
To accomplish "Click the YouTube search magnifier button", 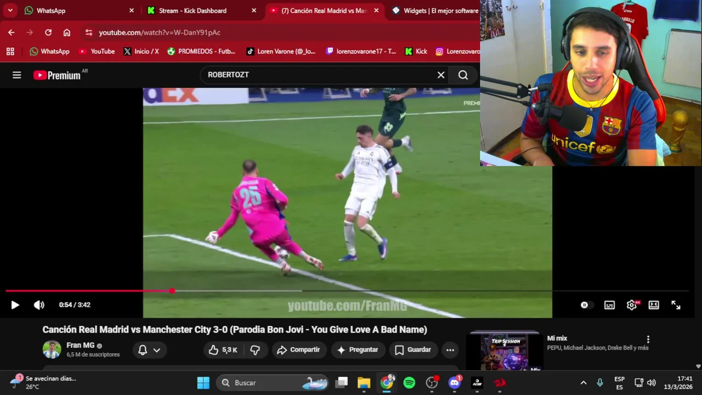I will [x=463, y=75].
